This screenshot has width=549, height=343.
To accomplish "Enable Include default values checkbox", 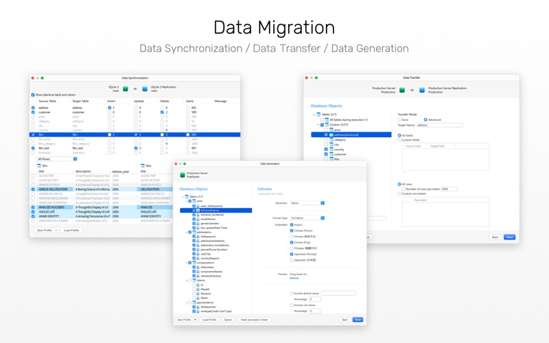I will (292, 294).
